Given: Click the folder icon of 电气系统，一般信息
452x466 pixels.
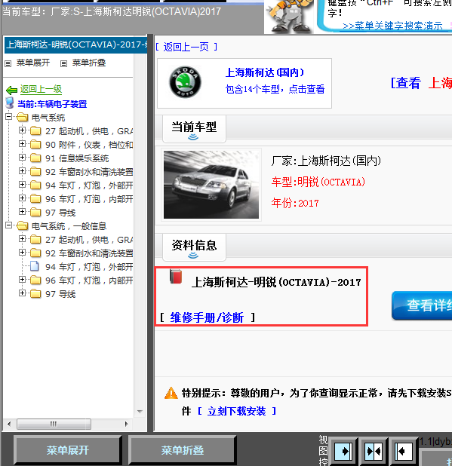Looking at the screenshot, I should click(x=23, y=225).
